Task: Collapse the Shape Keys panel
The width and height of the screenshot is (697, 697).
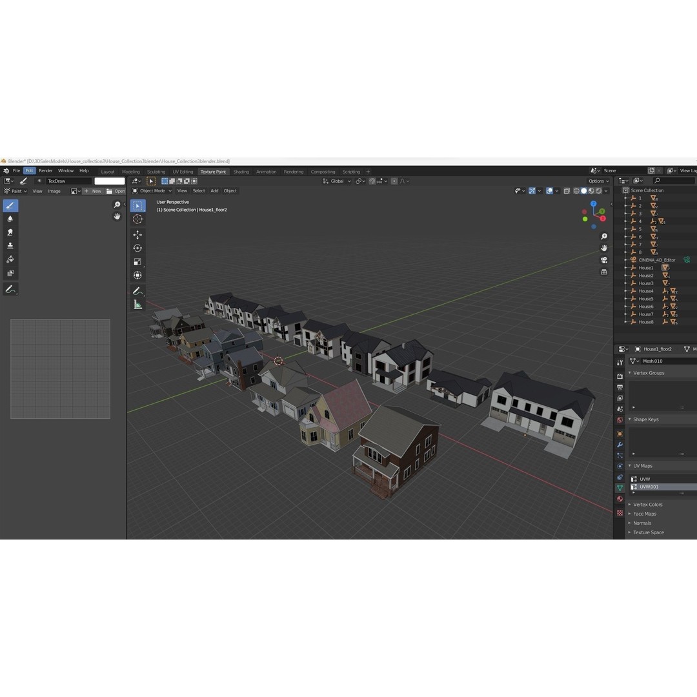Action: pyautogui.click(x=629, y=419)
